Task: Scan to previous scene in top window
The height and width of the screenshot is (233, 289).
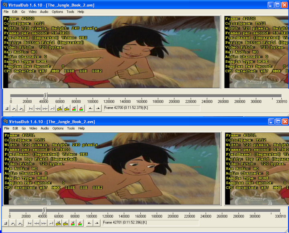Action: [x=74, y=108]
